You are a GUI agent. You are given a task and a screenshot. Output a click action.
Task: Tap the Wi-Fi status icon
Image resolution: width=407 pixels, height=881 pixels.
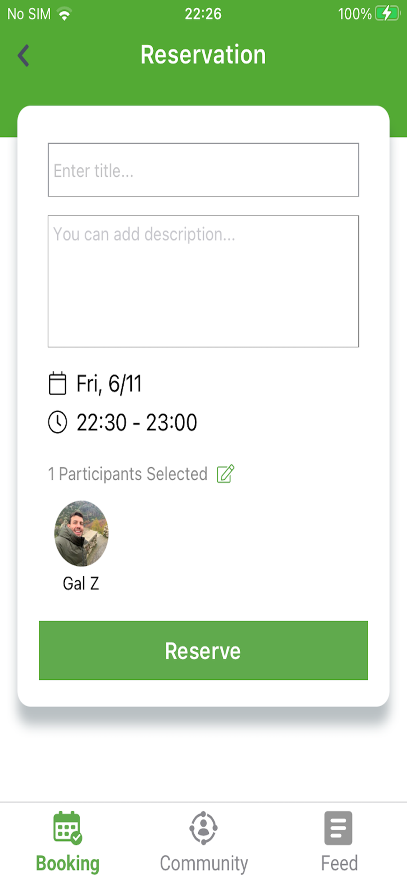click(65, 15)
